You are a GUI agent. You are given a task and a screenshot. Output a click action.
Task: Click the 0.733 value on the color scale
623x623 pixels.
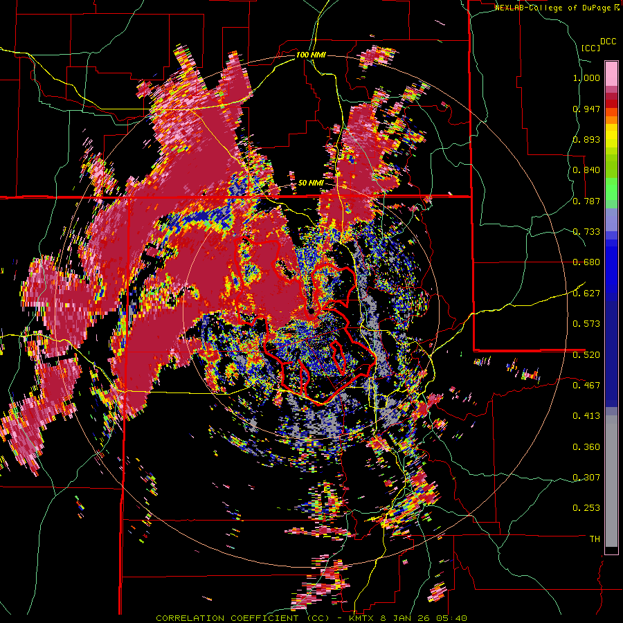[x=586, y=232]
